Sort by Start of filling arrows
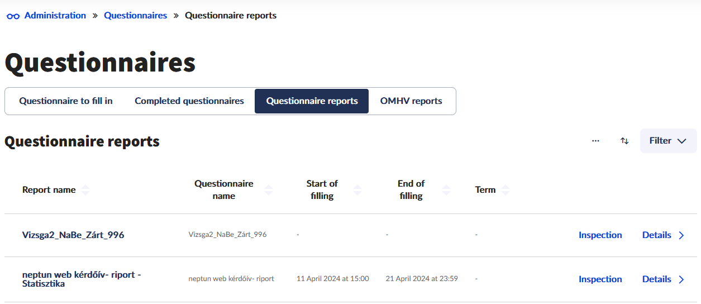The width and height of the screenshot is (701, 304). (x=357, y=190)
